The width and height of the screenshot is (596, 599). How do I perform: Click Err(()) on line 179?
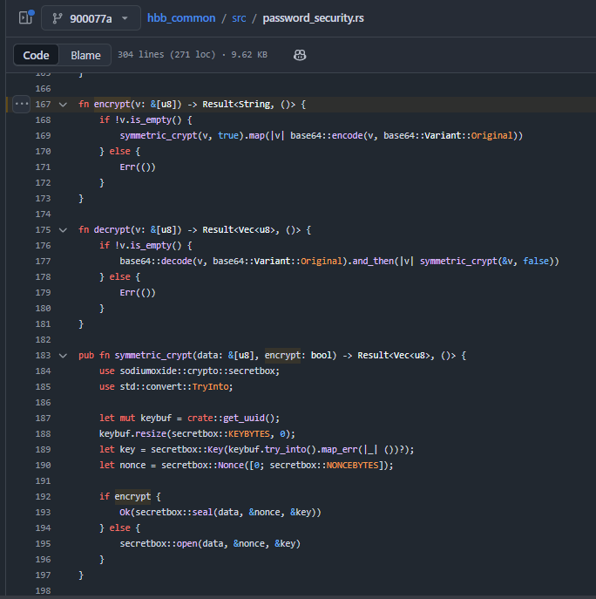coord(138,293)
